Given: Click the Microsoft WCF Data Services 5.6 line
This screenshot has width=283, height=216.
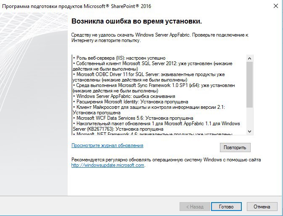Looking at the screenshot, I should [133, 118].
